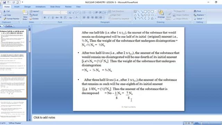Open the Slide Show tab

[55, 7]
